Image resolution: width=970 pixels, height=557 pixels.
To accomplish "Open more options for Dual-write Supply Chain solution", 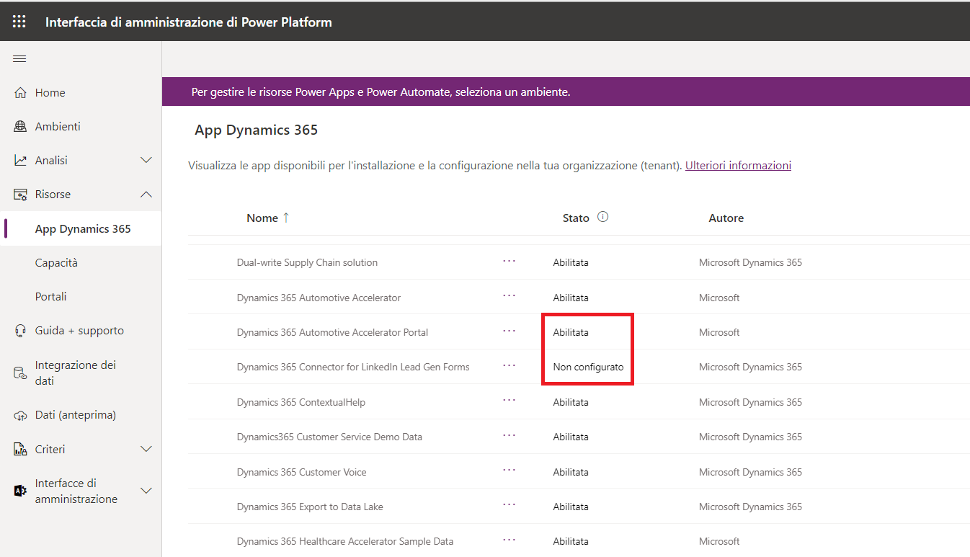I will [510, 262].
